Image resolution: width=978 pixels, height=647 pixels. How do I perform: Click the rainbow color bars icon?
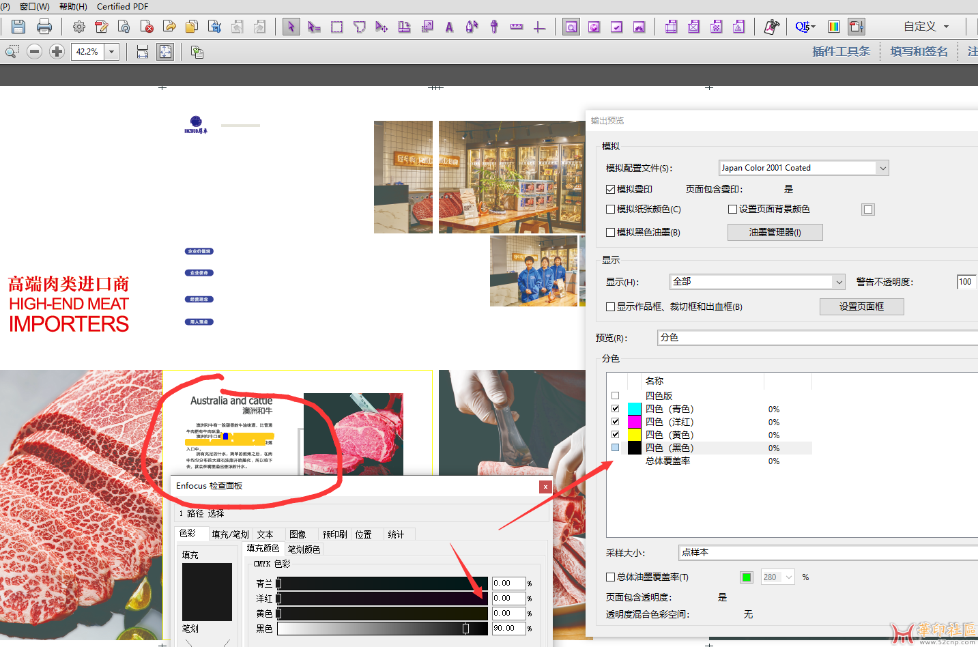pyautogui.click(x=833, y=27)
